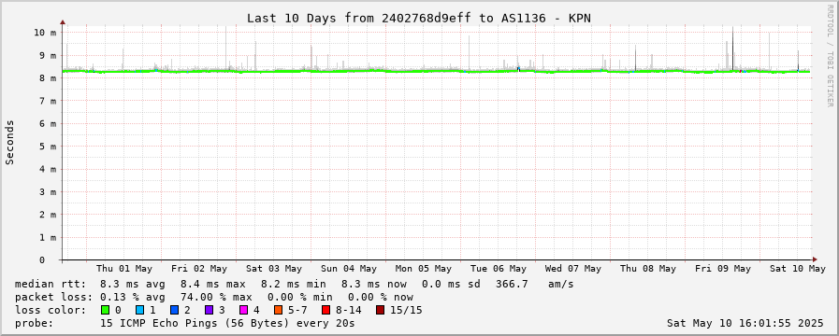This screenshot has width=839, height=336.
Task: Click the Seconds vertical axis title
Action: (x=9, y=142)
